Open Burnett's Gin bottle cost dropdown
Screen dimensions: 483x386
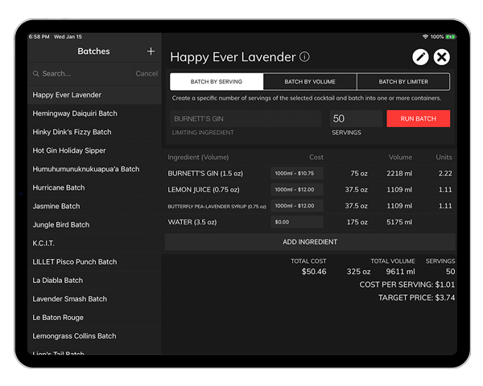(x=297, y=173)
